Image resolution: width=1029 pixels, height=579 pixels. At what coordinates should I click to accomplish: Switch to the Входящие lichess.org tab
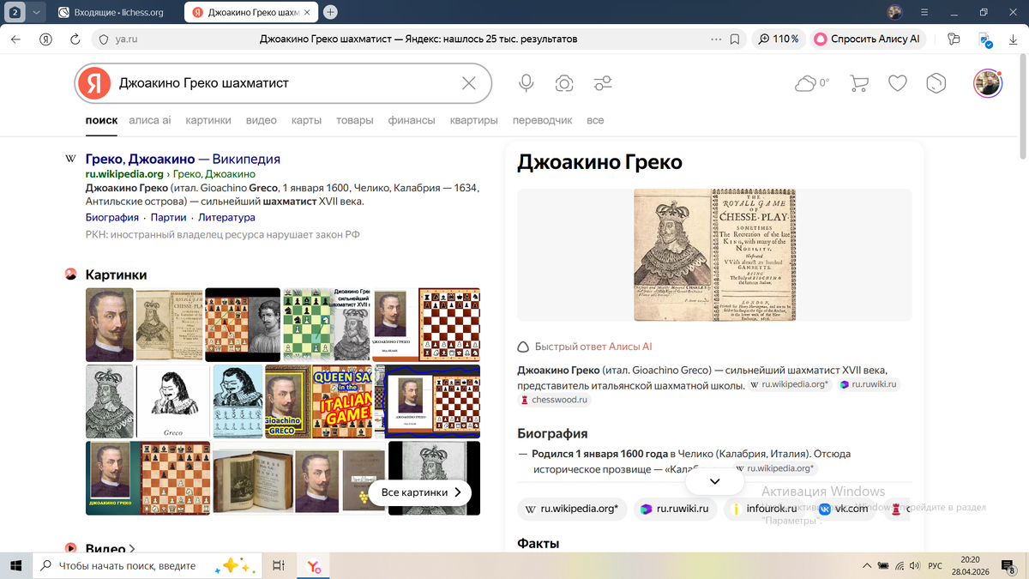[117, 13]
